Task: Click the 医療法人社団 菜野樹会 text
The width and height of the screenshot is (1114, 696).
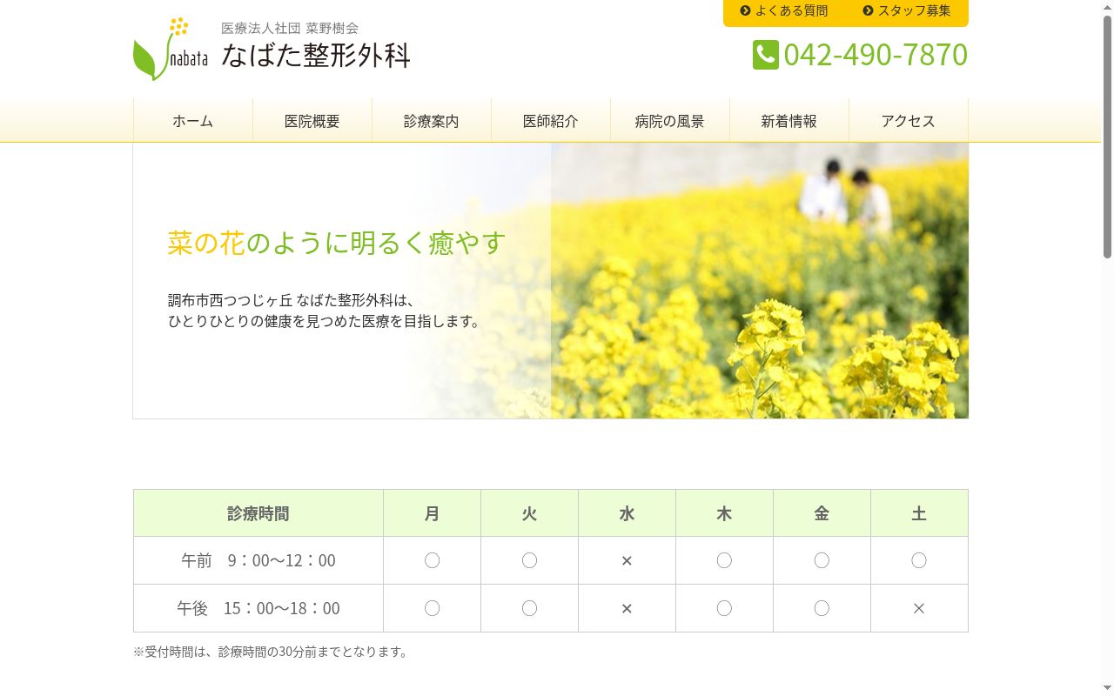Action: (x=290, y=28)
